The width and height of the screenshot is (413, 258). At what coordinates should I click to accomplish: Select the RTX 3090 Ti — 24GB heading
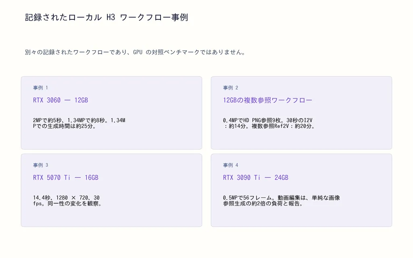point(256,177)
